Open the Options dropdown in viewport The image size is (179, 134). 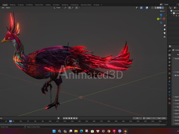coord(163,11)
